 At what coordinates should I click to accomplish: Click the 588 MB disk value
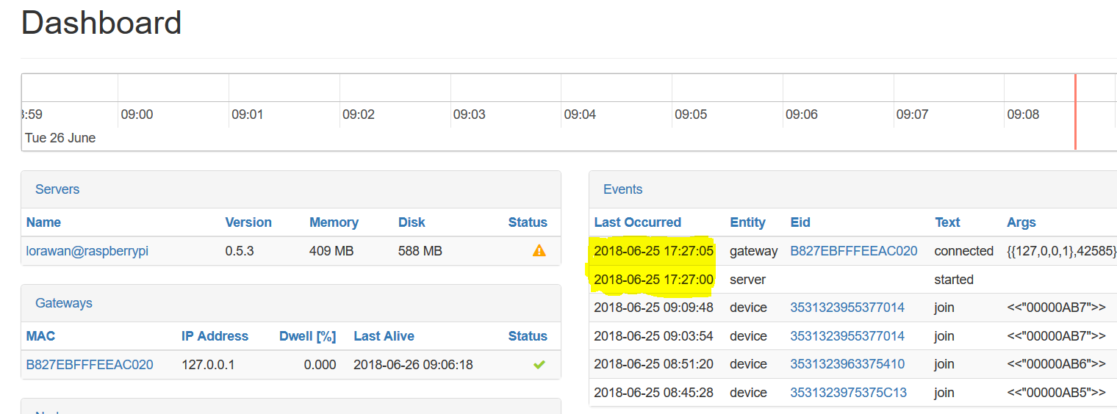click(x=420, y=251)
